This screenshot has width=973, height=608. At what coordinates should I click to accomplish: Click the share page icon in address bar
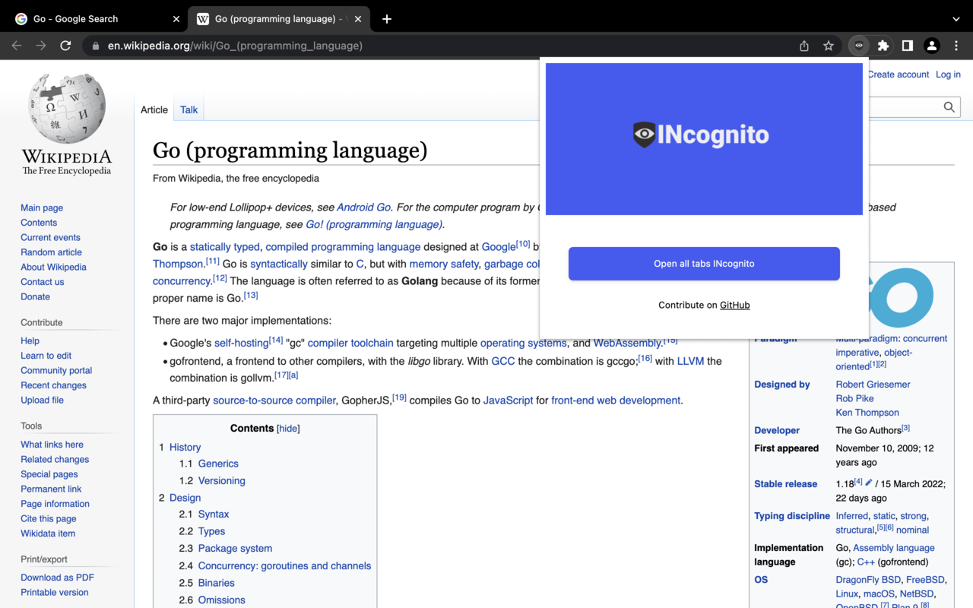(804, 46)
